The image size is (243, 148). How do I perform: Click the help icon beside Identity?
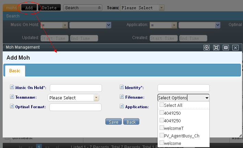tap(122, 88)
